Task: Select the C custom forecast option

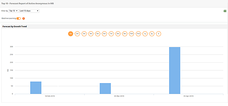Action: click(x=158, y=34)
